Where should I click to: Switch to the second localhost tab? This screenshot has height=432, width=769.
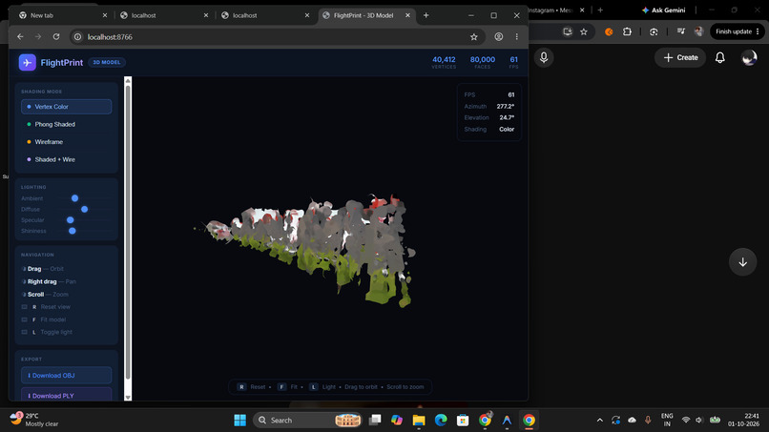click(265, 15)
